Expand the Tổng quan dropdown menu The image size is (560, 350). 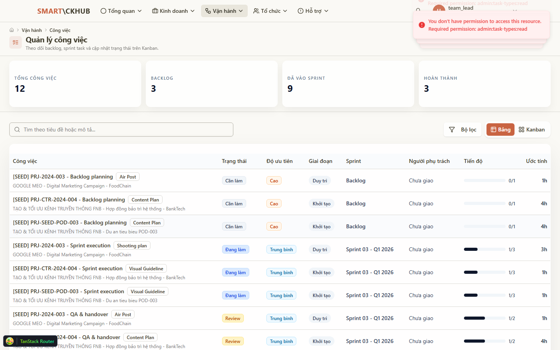point(121,11)
